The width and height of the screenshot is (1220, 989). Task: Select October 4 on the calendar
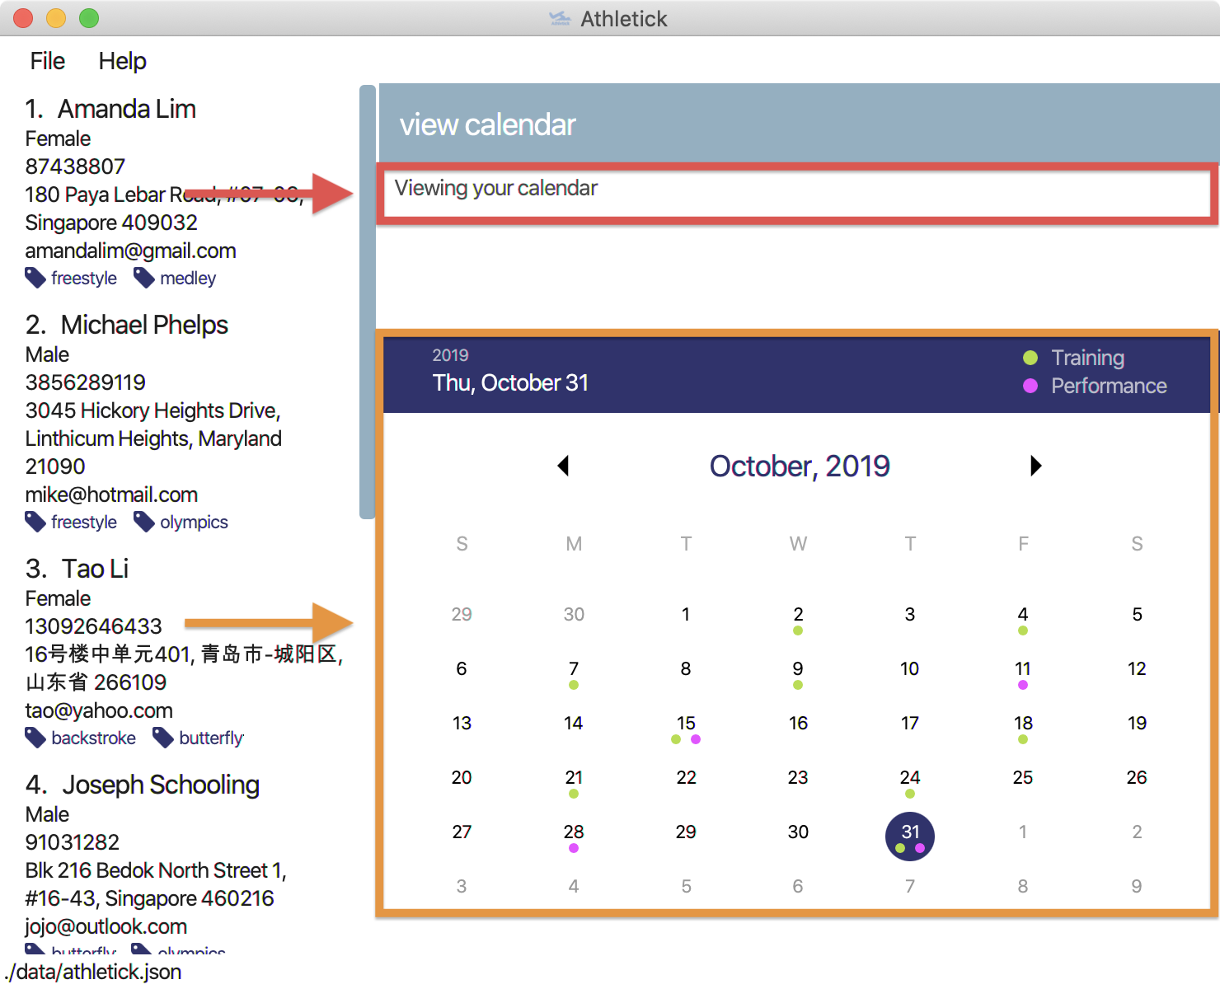point(1023,615)
